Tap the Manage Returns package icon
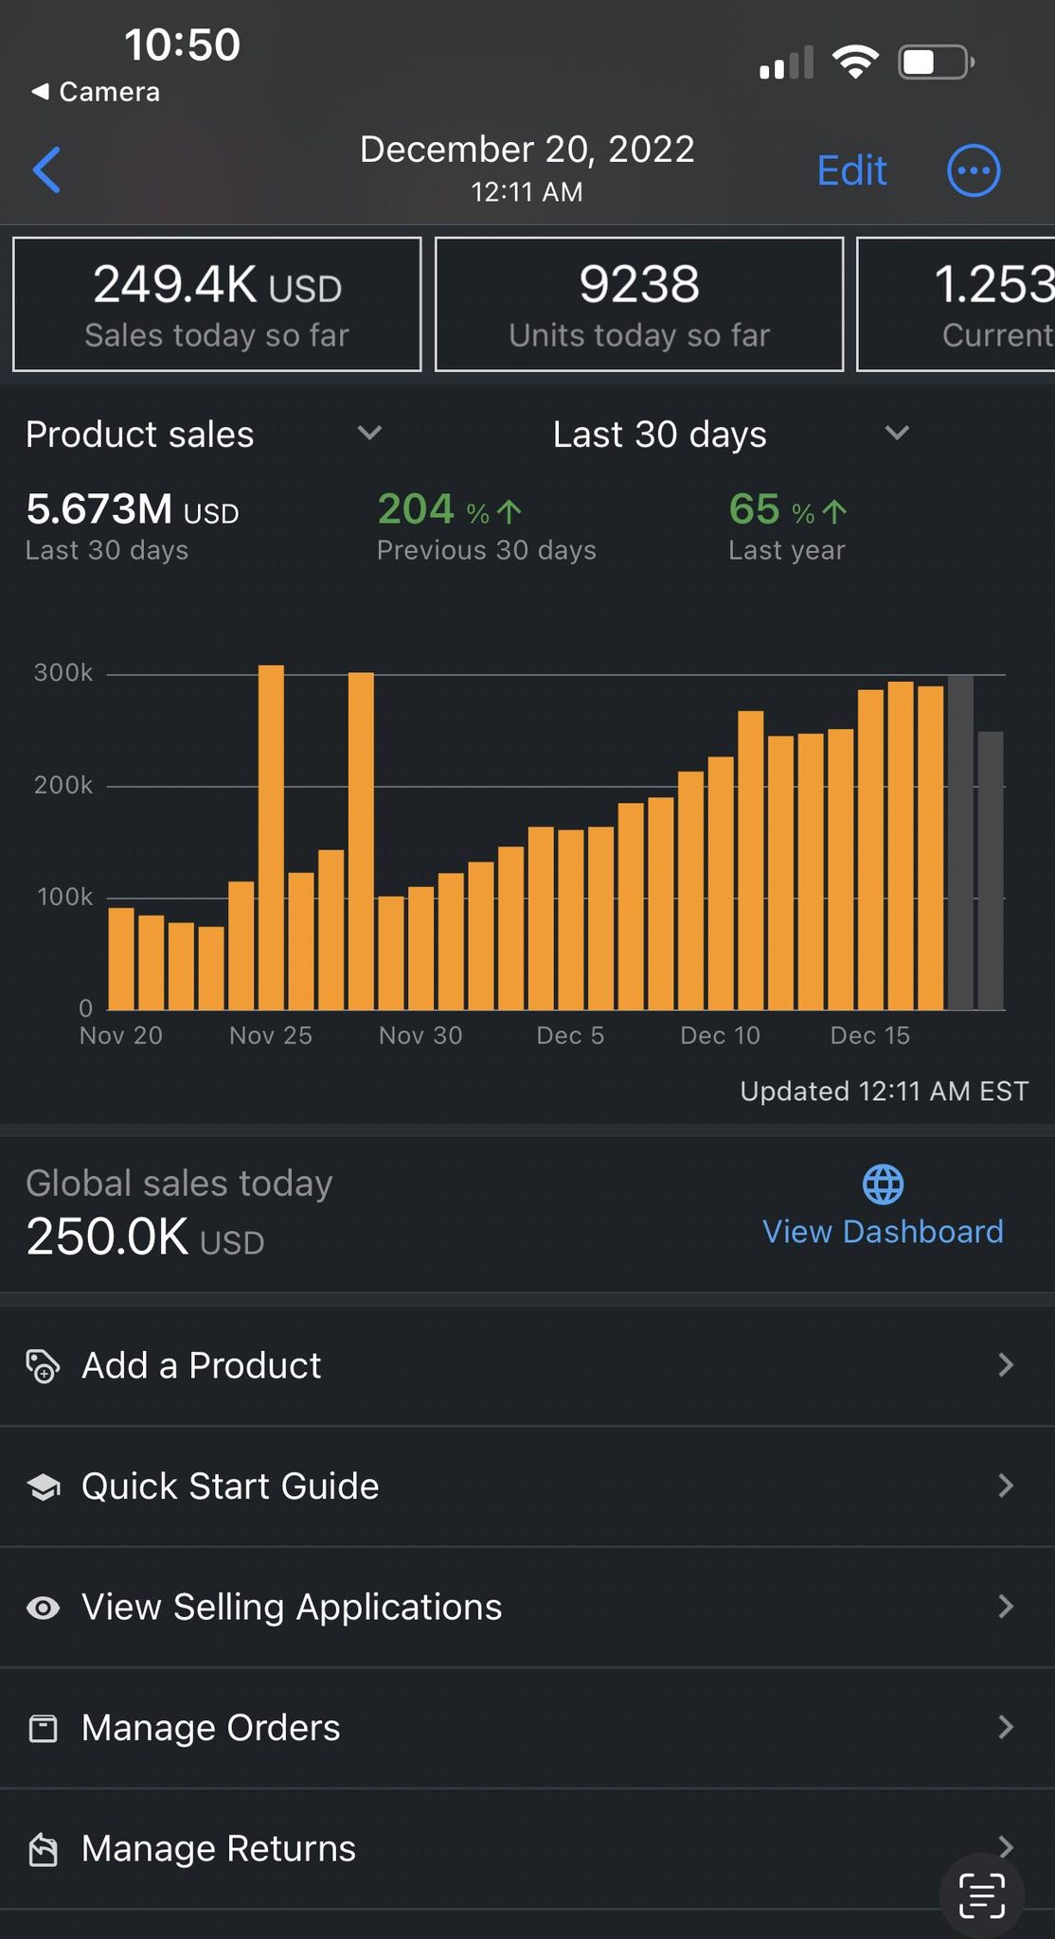This screenshot has height=1939, width=1055. point(43,1849)
